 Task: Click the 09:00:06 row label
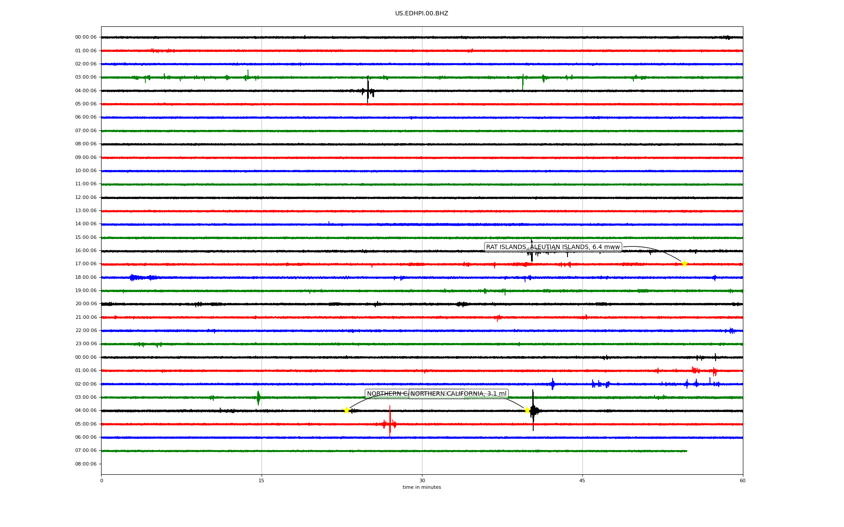coord(86,157)
